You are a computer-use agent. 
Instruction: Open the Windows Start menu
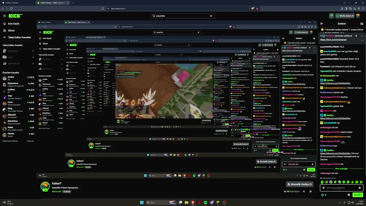click(142, 203)
